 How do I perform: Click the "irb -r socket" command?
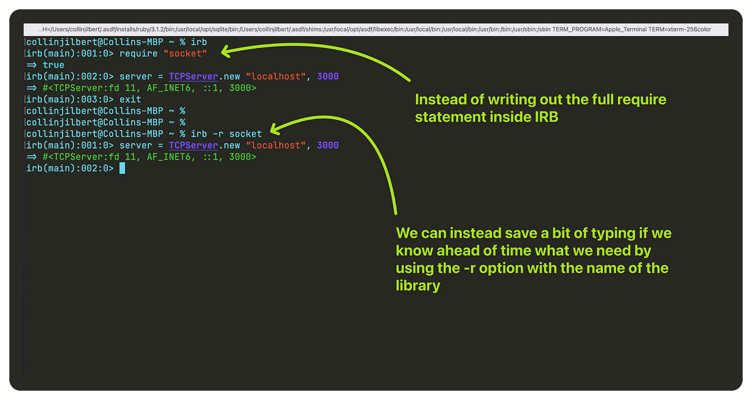click(226, 134)
